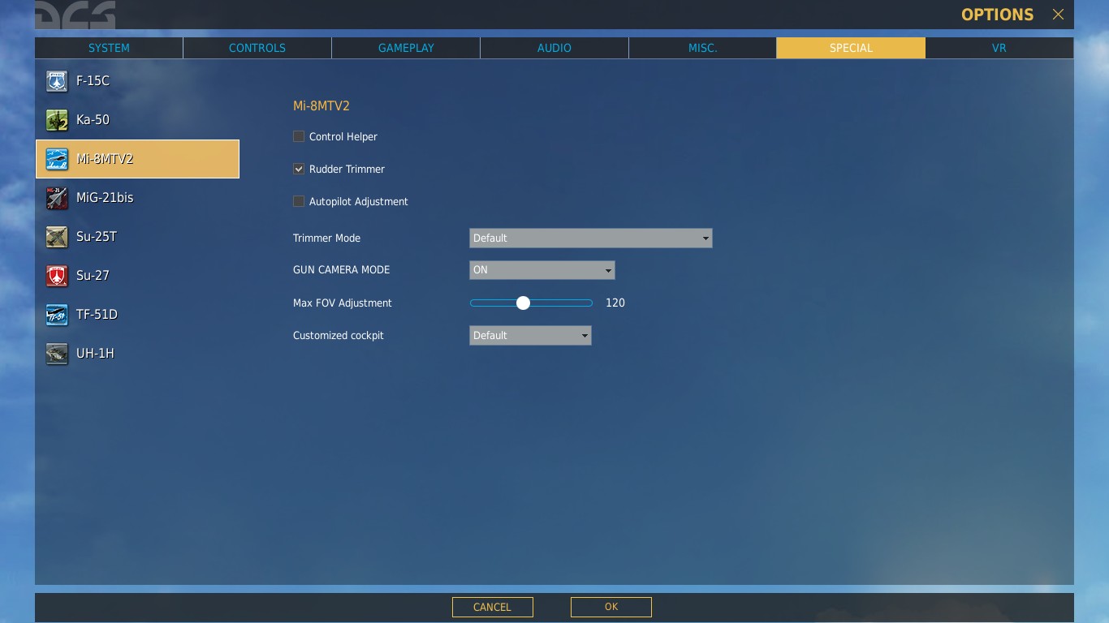Switch to the SYSTEM tab
Screen dimensions: 1109x623
coord(109,48)
